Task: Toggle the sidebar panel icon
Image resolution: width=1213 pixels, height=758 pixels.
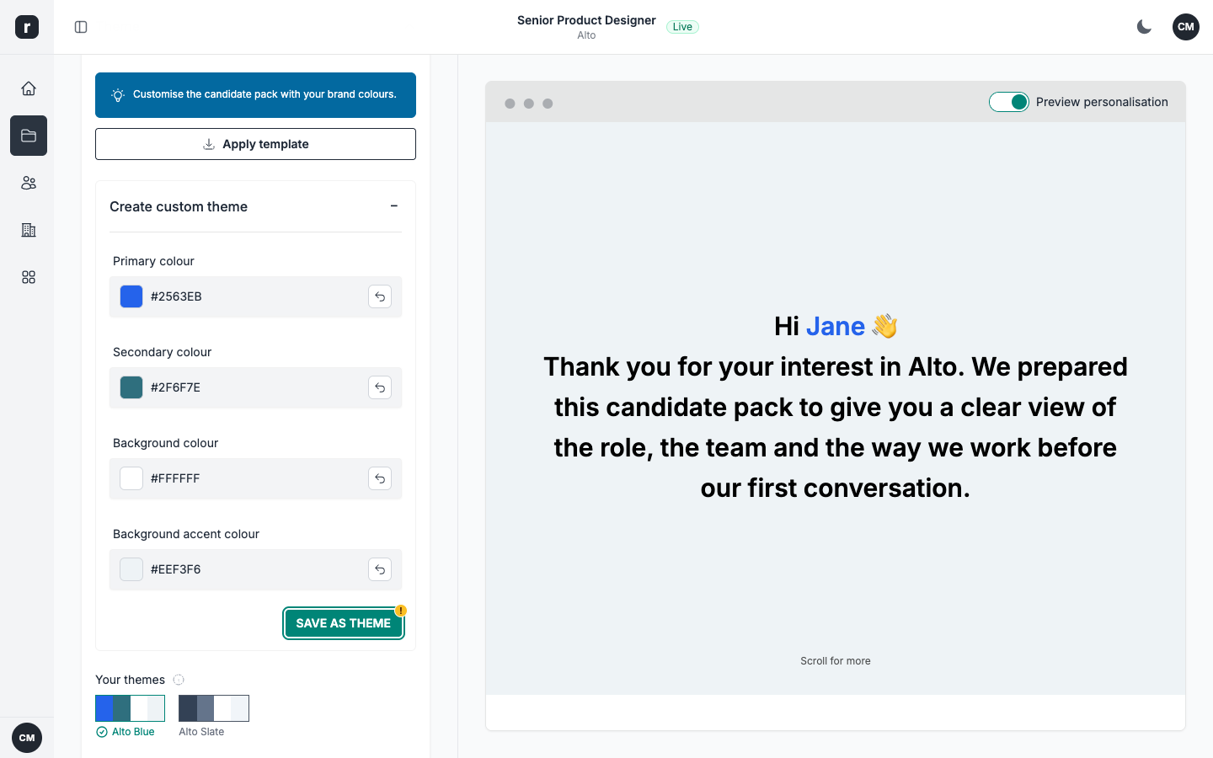Action: 81,27
